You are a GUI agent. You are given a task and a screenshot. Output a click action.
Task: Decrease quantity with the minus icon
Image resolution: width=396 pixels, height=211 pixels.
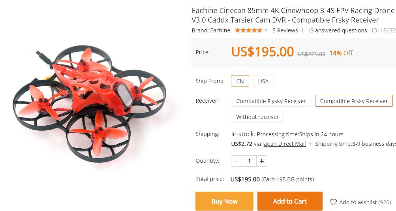[x=236, y=161]
